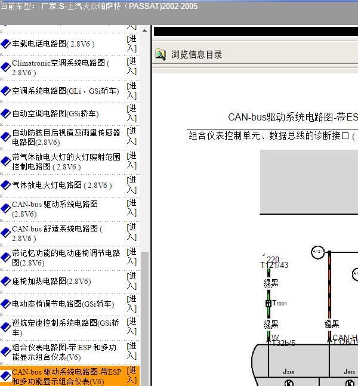Click [进入] link for CAN-bus 驱动系统电路图 (2.8V6)
358x386 pixels.
click(x=132, y=208)
